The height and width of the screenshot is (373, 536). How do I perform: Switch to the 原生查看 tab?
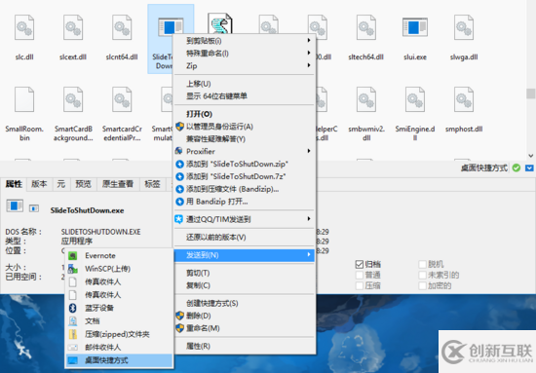coord(118,184)
